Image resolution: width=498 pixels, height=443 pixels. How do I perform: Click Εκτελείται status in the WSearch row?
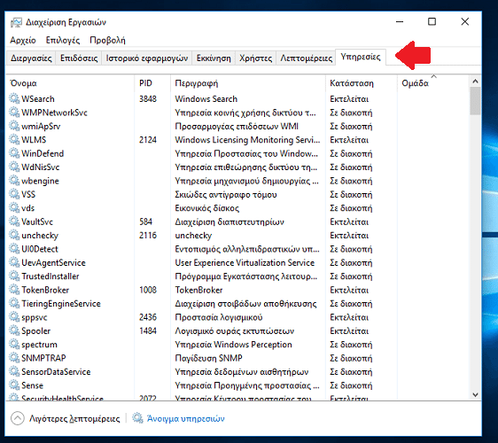pos(349,99)
